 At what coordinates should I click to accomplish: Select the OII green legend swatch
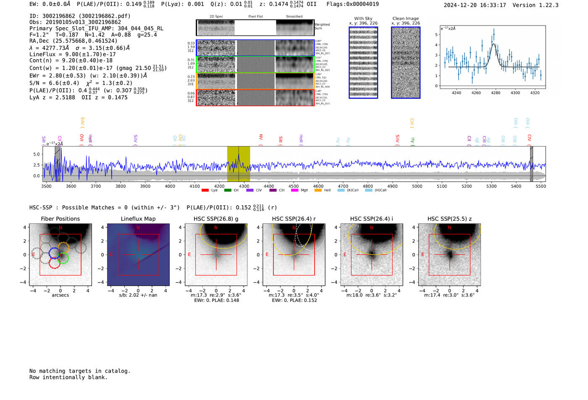[x=228, y=191]
